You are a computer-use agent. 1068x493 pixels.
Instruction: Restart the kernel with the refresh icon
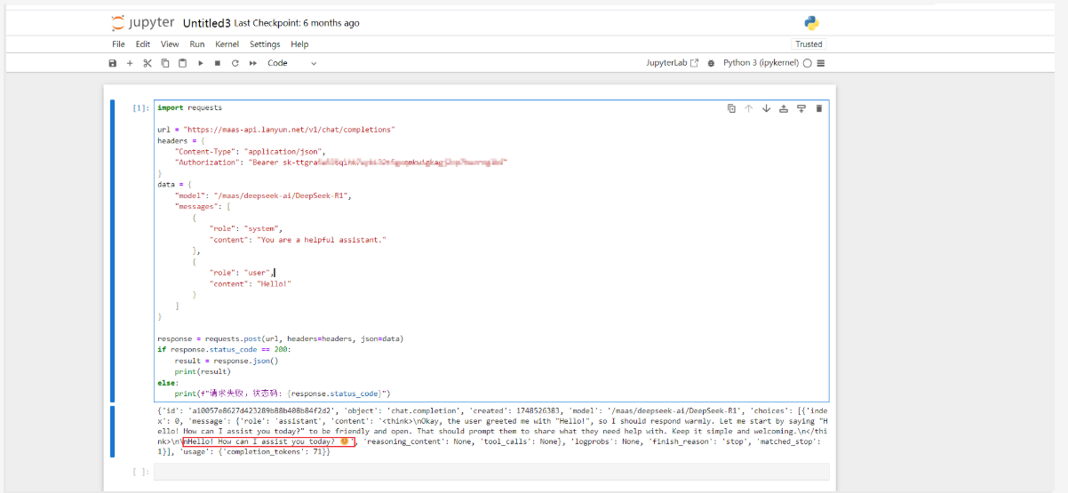point(235,63)
